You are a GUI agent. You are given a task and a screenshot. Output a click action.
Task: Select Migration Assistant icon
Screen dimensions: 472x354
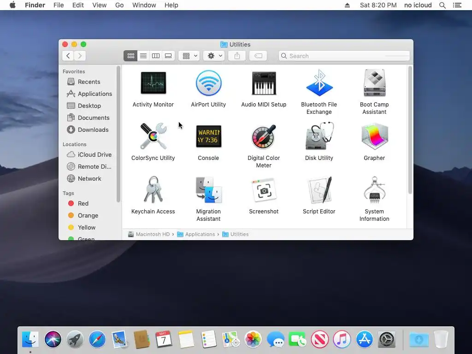click(x=208, y=189)
